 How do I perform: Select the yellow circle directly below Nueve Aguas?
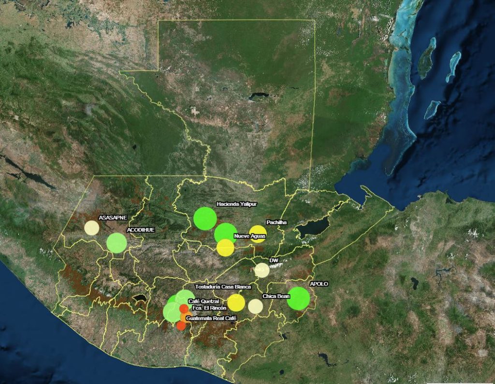click(225, 248)
